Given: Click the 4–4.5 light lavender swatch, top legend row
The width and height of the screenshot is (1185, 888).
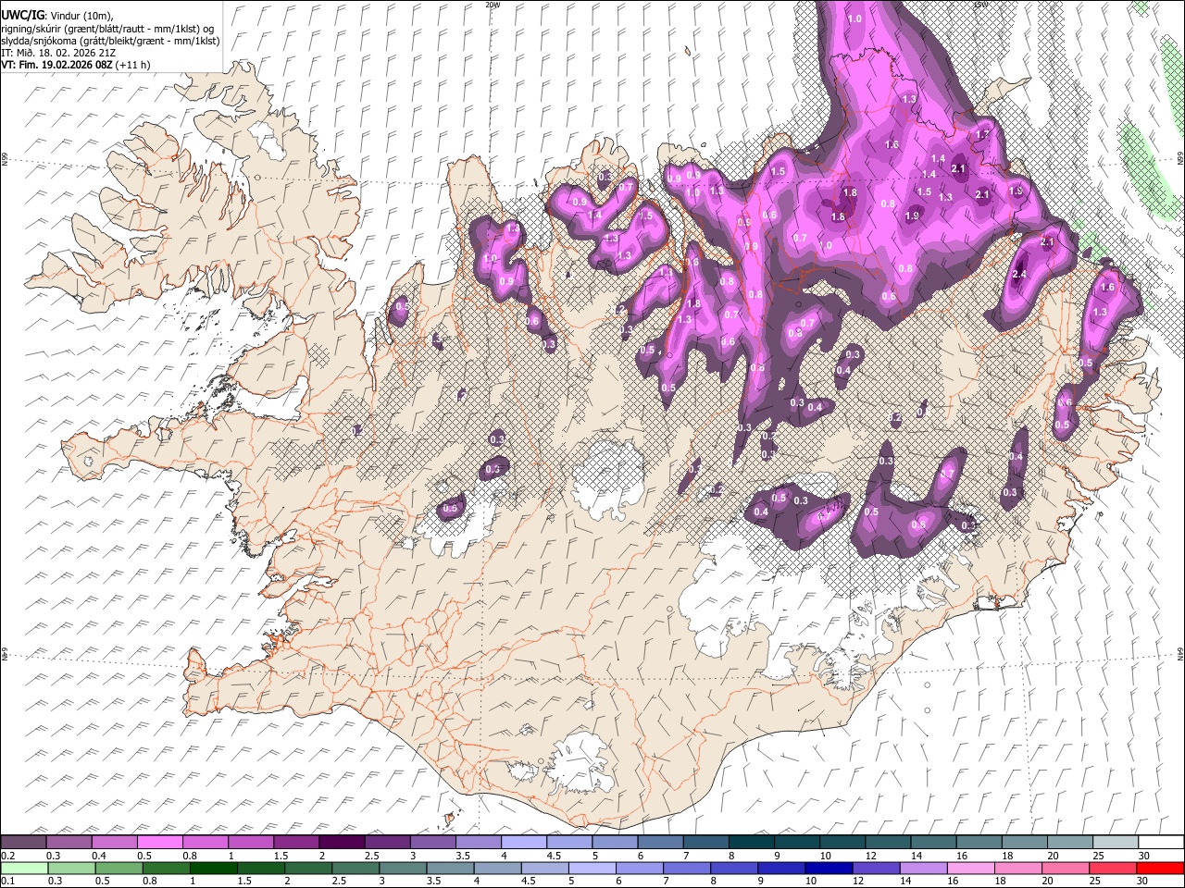Looking at the screenshot, I should pos(524,842).
